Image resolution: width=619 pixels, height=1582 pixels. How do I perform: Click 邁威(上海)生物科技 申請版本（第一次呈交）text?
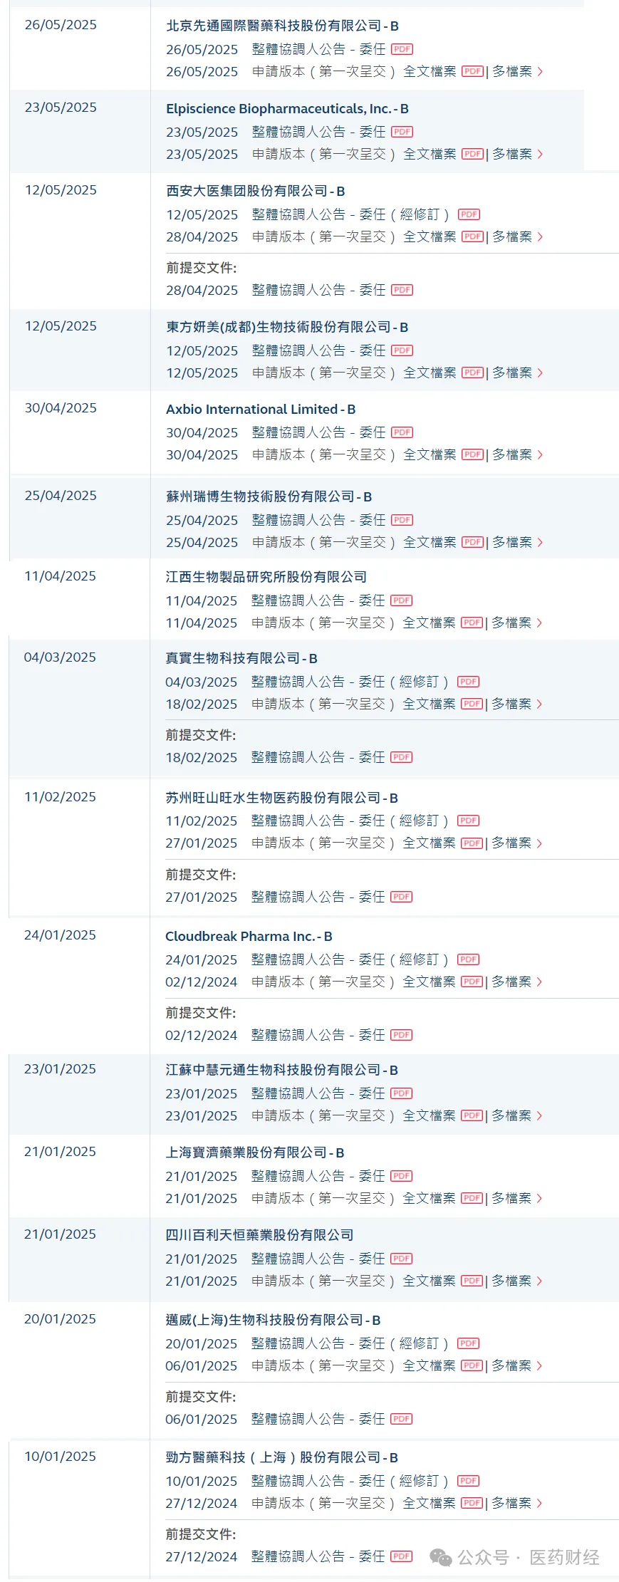(x=322, y=1365)
